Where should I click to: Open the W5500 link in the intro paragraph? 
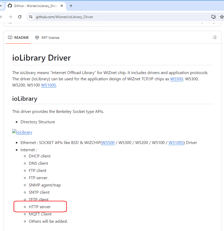coord(177,79)
